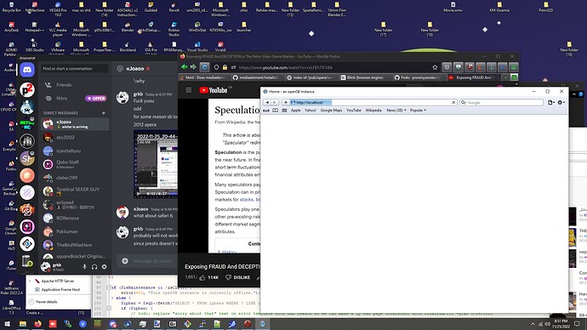Focus the Find or start a conversation box
587x330 pixels.
75,69
